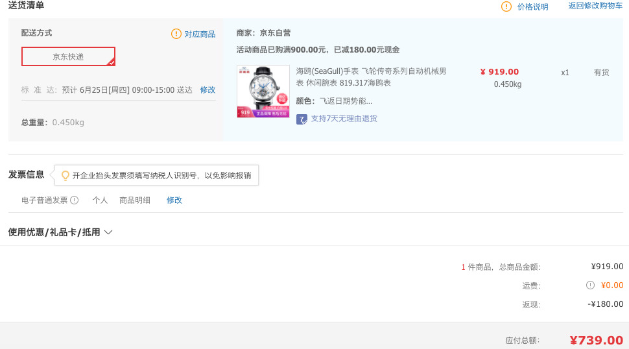Click 修改 in the invoice information row
The image size is (629, 349).
[174, 200]
